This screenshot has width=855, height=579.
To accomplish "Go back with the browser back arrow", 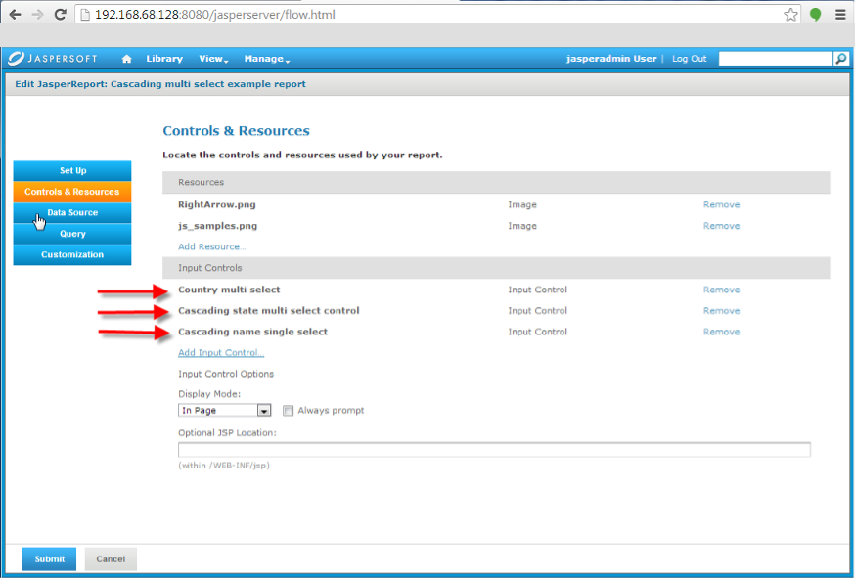I will (x=15, y=15).
